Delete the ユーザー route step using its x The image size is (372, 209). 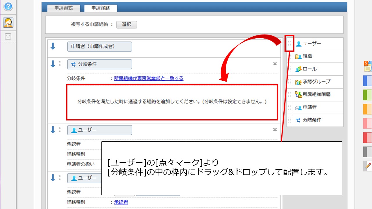(275, 130)
